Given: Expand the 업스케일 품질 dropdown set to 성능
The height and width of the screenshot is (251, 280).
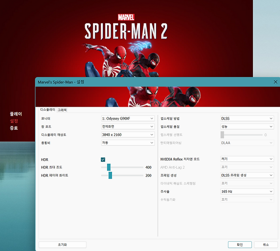Looking at the screenshot, I should click(x=246, y=127).
